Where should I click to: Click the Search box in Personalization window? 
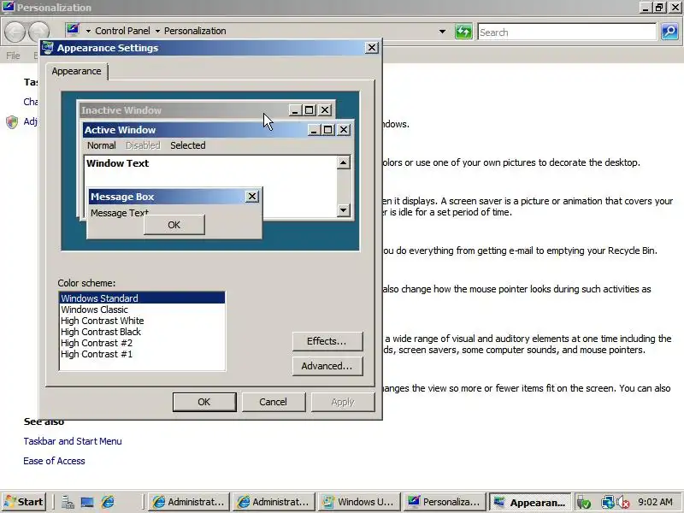(567, 32)
